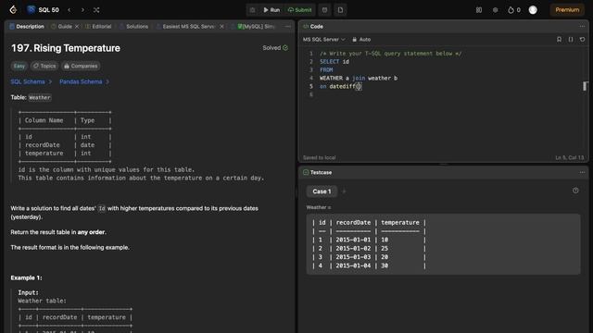Reset code to default with the undo icon

tap(583, 39)
